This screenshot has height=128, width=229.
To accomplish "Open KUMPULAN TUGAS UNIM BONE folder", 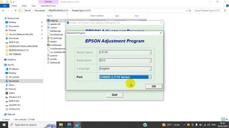I will 23,46.
